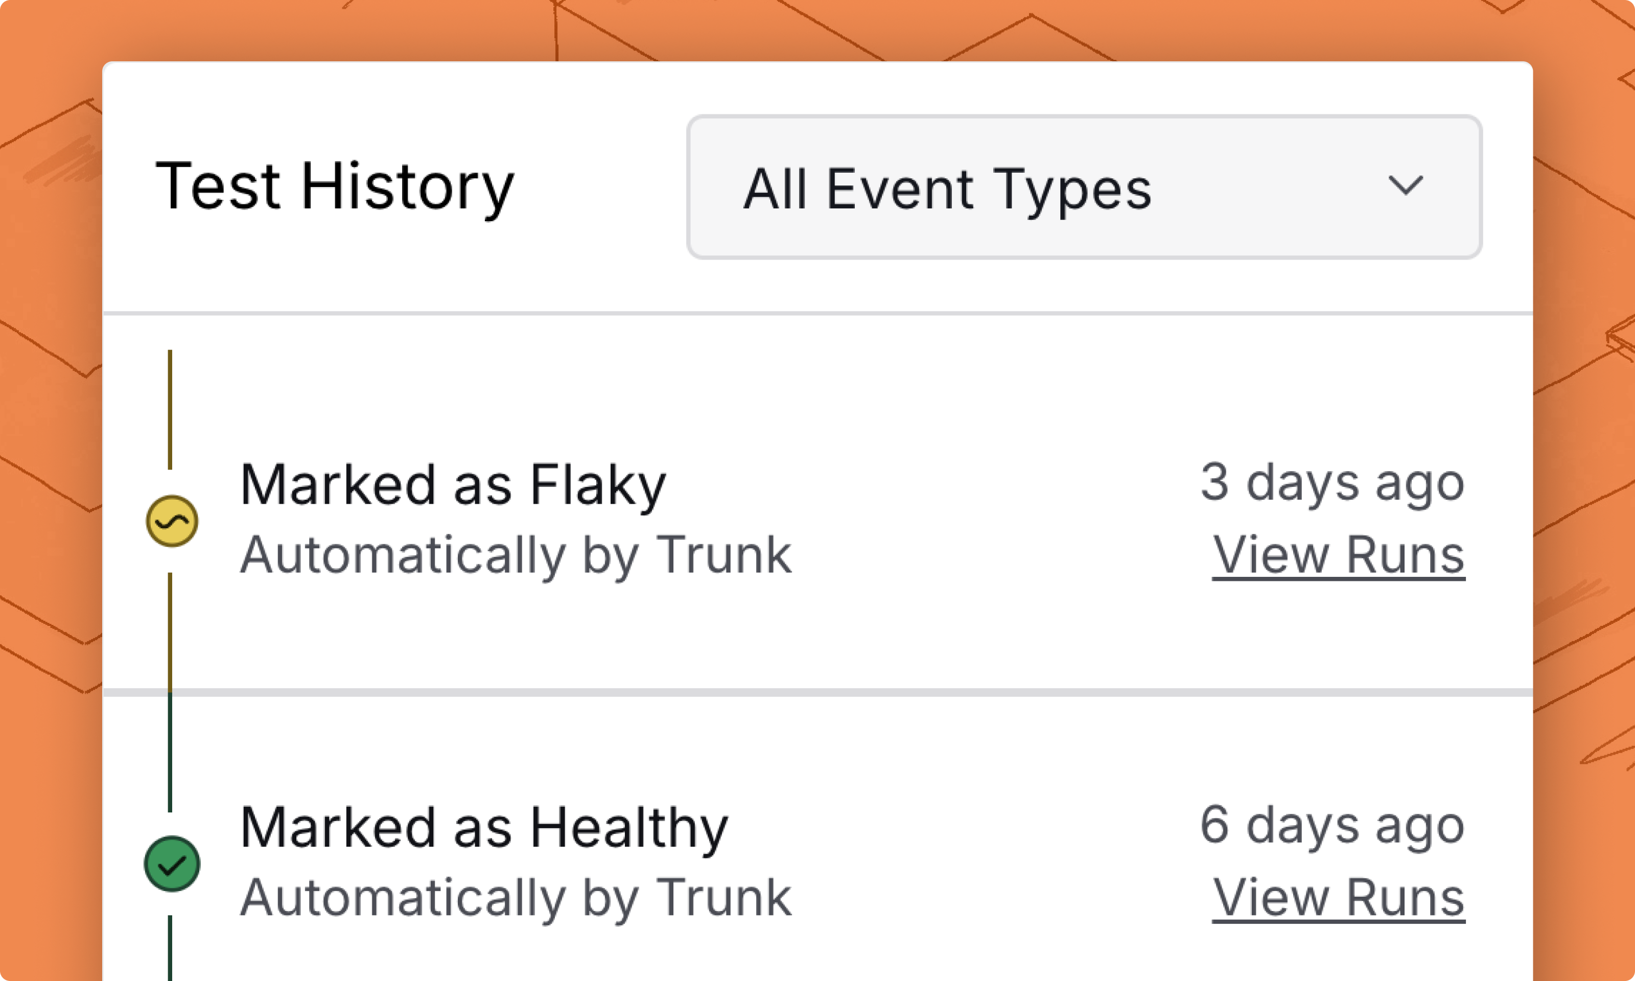Click the chevron arrow in event filter
Image resolution: width=1635 pixels, height=981 pixels.
pos(1405,185)
